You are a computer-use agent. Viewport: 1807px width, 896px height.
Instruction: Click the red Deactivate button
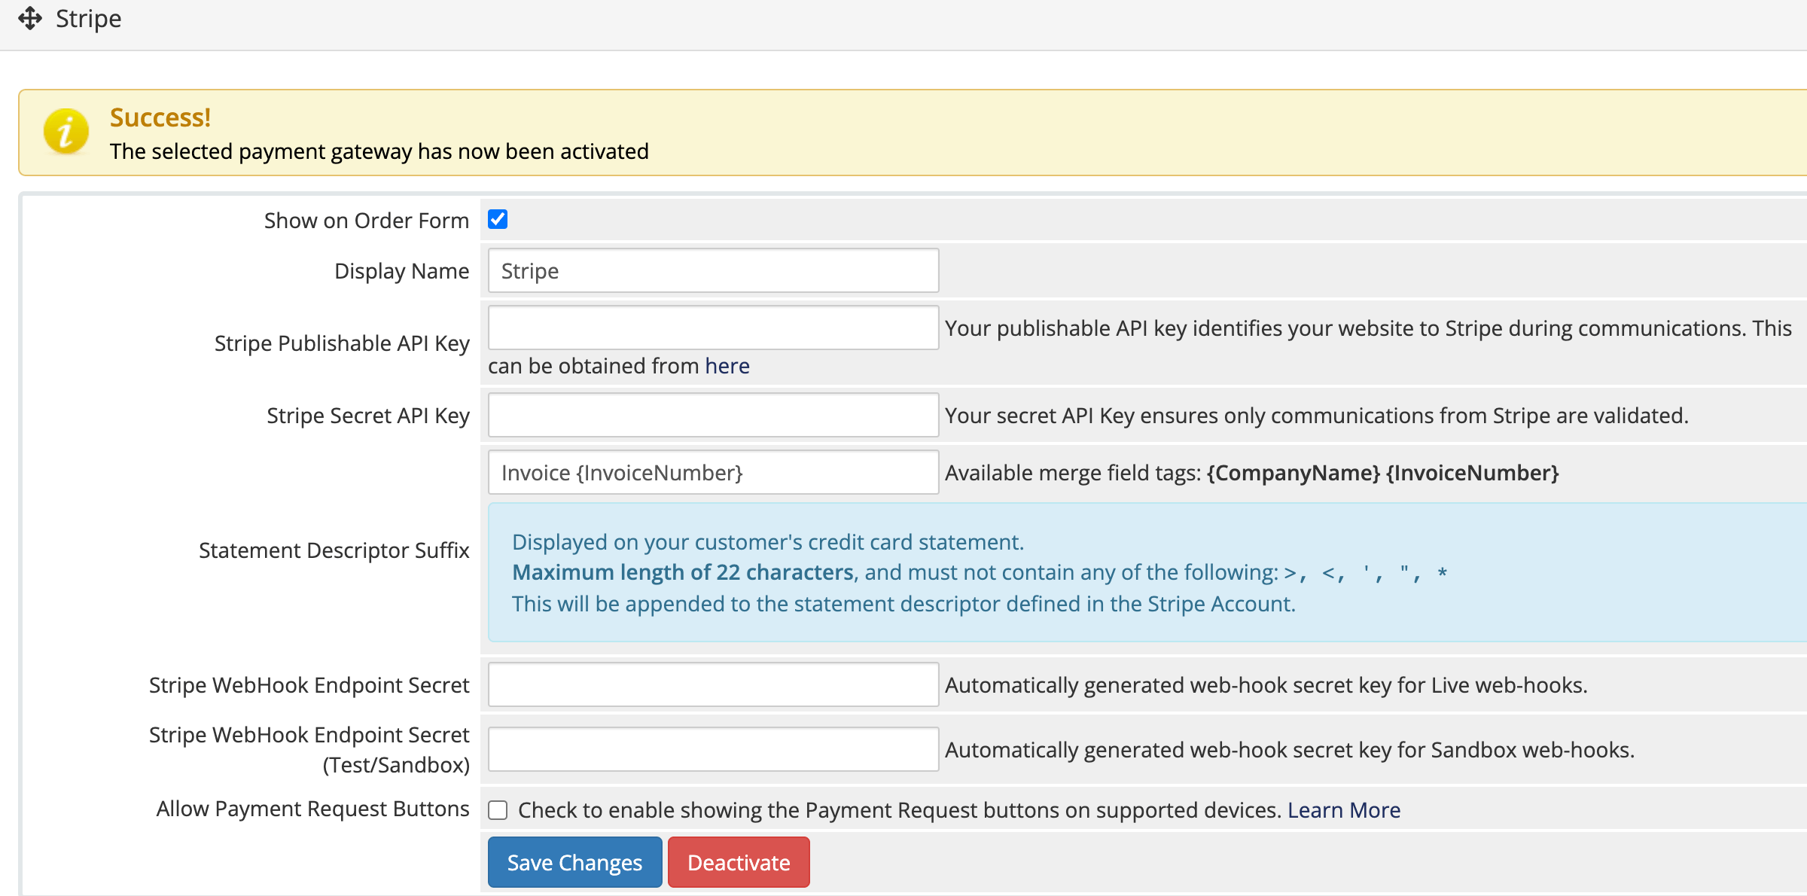pyautogui.click(x=739, y=862)
